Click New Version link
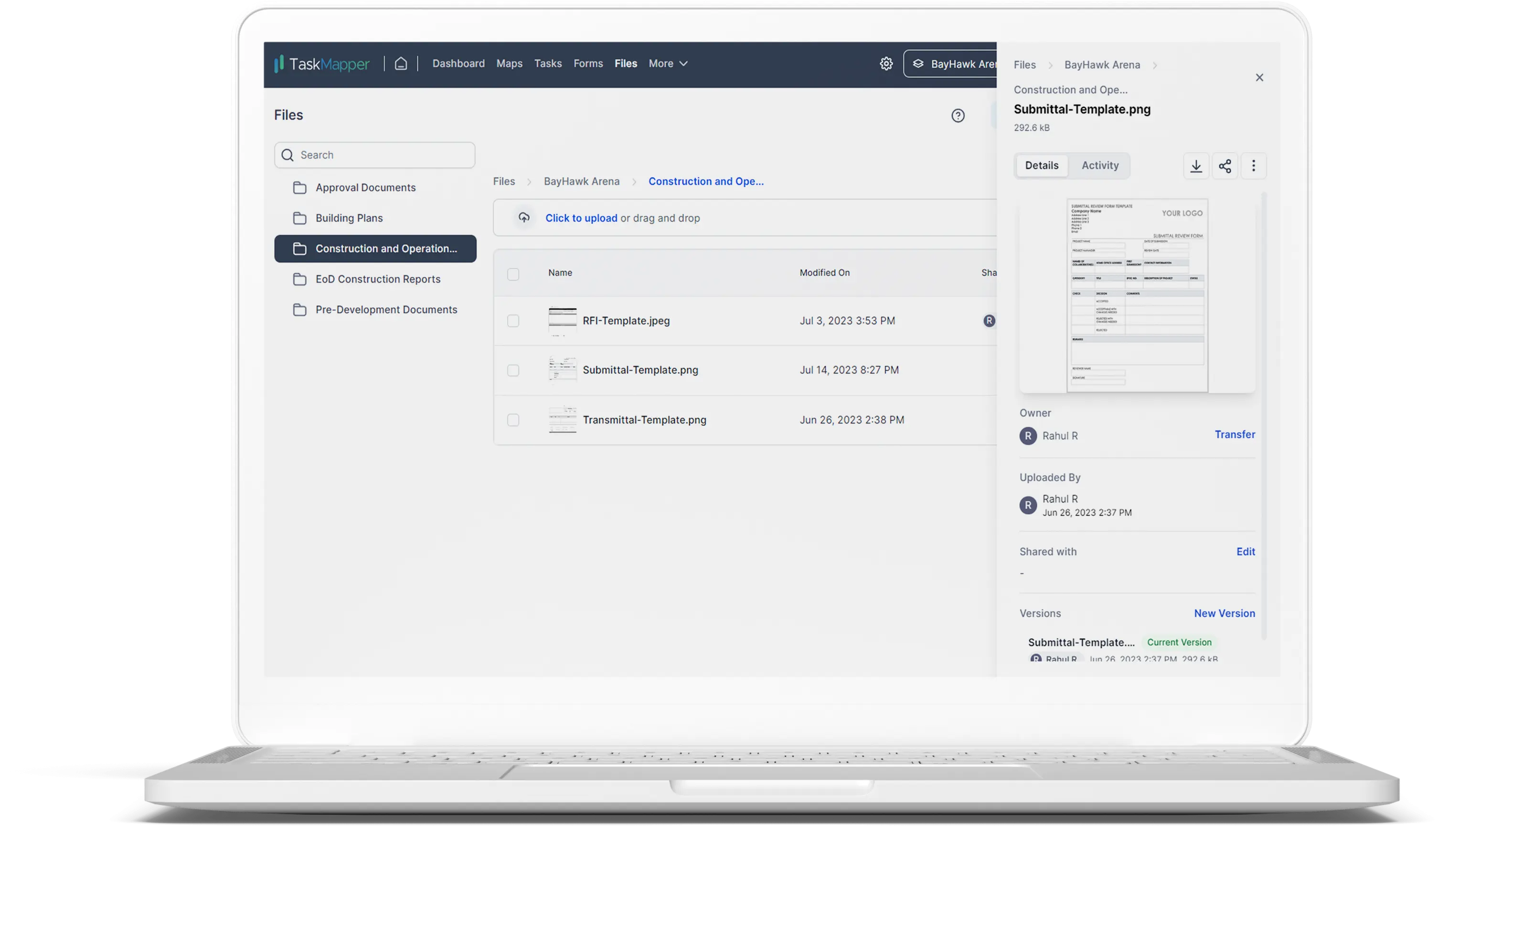 tap(1224, 613)
